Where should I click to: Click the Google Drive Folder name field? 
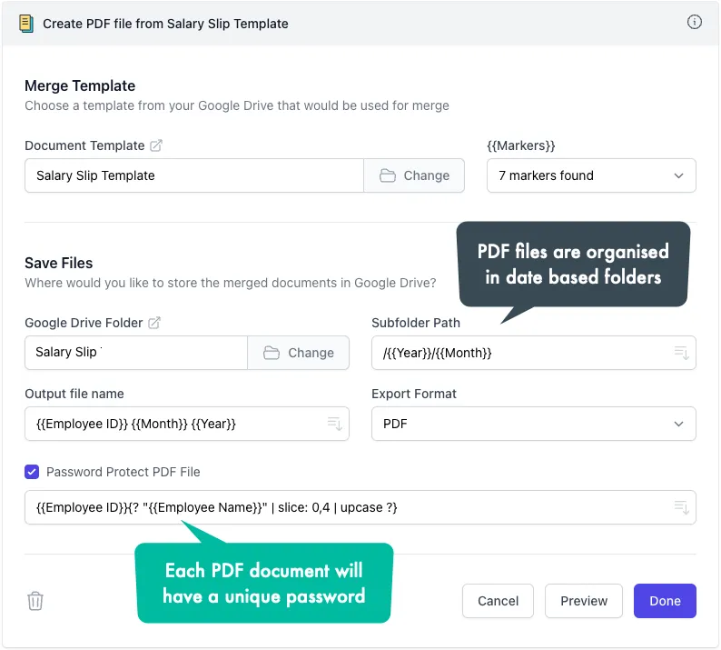(136, 353)
